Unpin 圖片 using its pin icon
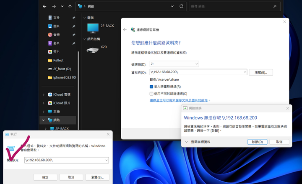 [73, 26]
